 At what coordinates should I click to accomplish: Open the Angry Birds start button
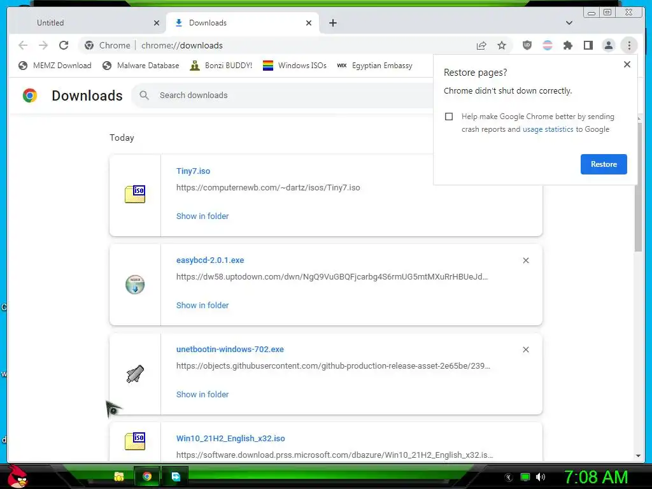click(x=17, y=476)
